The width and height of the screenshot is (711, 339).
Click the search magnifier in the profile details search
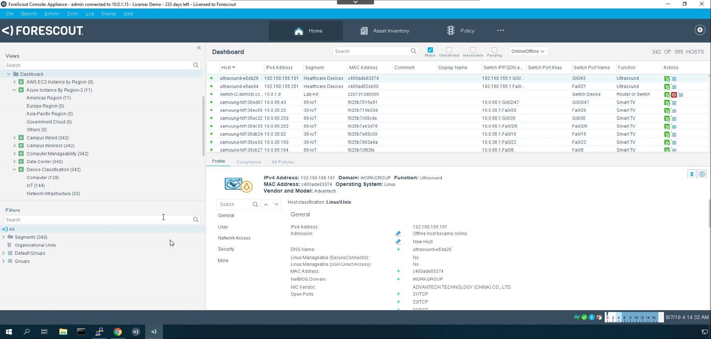(255, 204)
